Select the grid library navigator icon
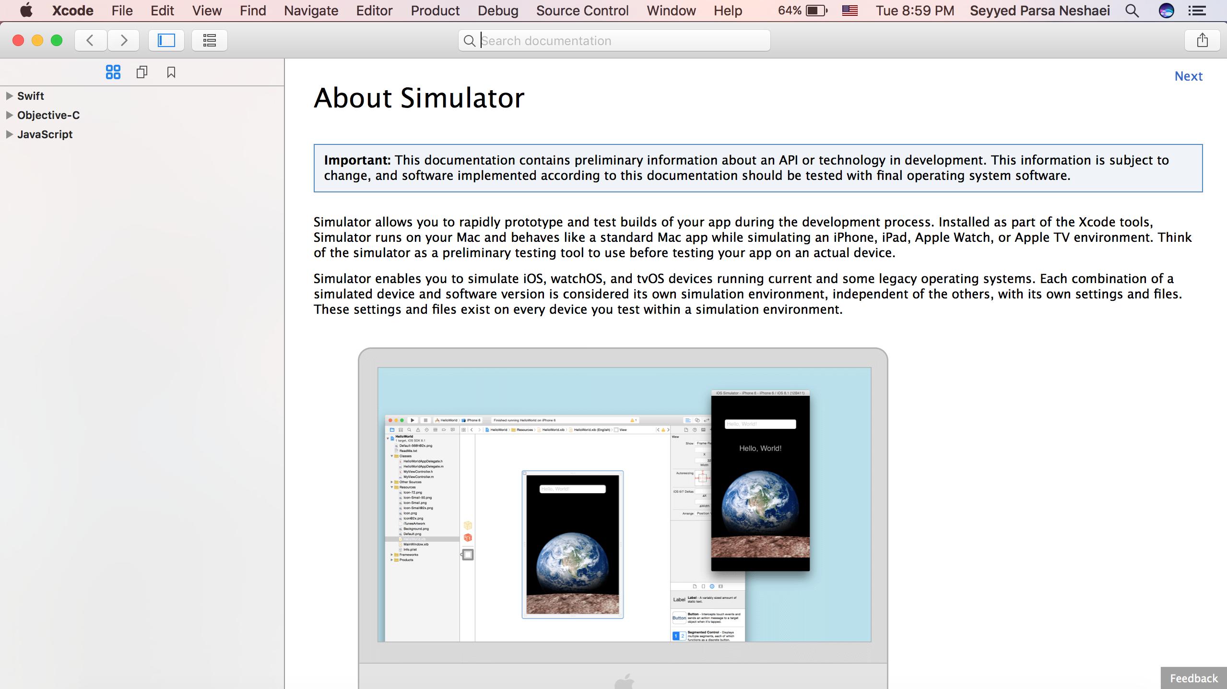Screen dimensions: 1227x689 click(x=113, y=72)
